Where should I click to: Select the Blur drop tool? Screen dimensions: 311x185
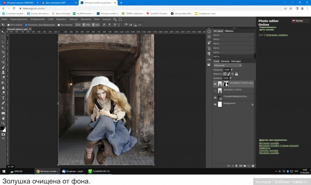point(3,88)
